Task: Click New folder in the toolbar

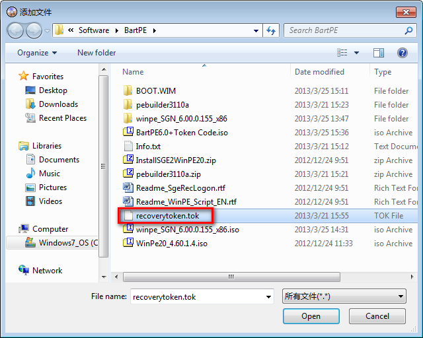Action: (x=96, y=53)
